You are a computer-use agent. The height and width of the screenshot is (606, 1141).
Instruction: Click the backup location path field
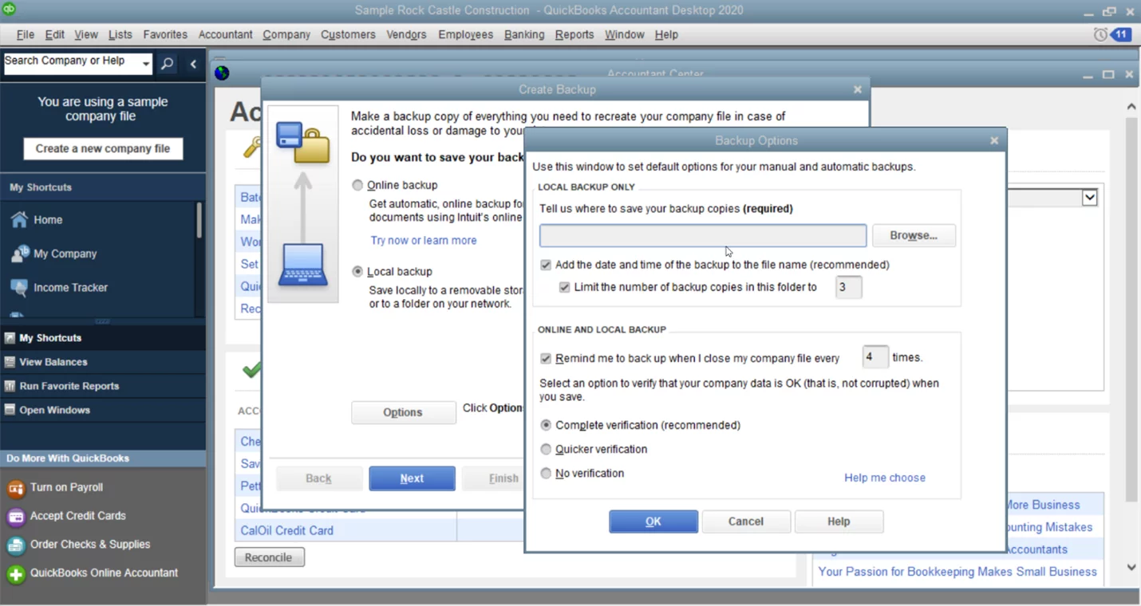coord(703,235)
